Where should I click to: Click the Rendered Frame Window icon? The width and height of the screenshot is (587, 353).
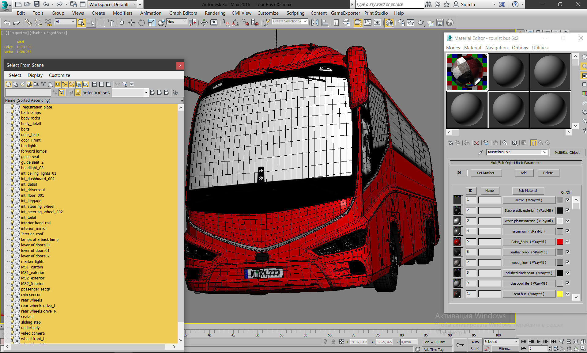411,23
